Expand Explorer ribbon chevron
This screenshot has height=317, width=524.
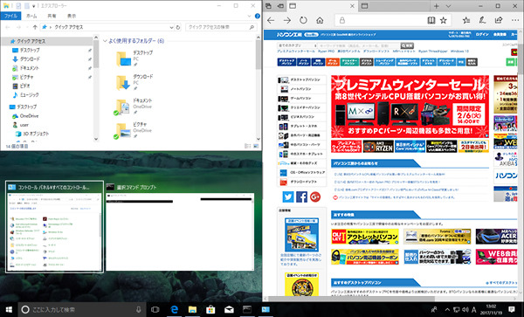click(249, 16)
